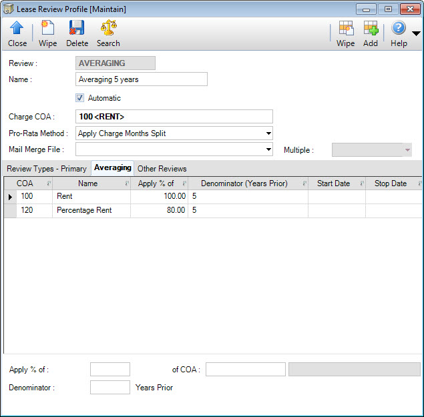Switch to the Other Reviews tab
Screen dimensions: 424x417
click(x=162, y=169)
